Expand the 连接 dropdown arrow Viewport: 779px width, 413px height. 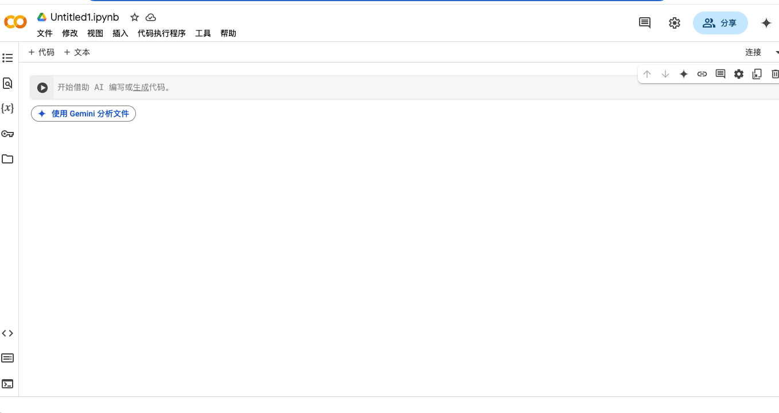point(777,52)
